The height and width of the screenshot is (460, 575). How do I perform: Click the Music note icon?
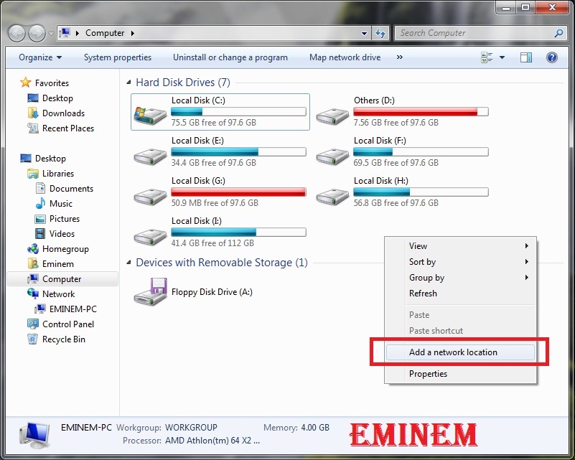40,203
